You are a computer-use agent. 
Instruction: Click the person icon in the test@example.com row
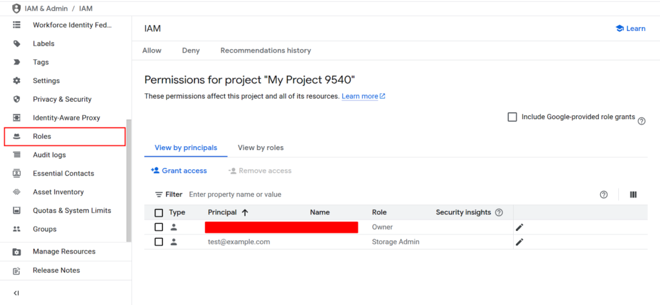coord(173,242)
